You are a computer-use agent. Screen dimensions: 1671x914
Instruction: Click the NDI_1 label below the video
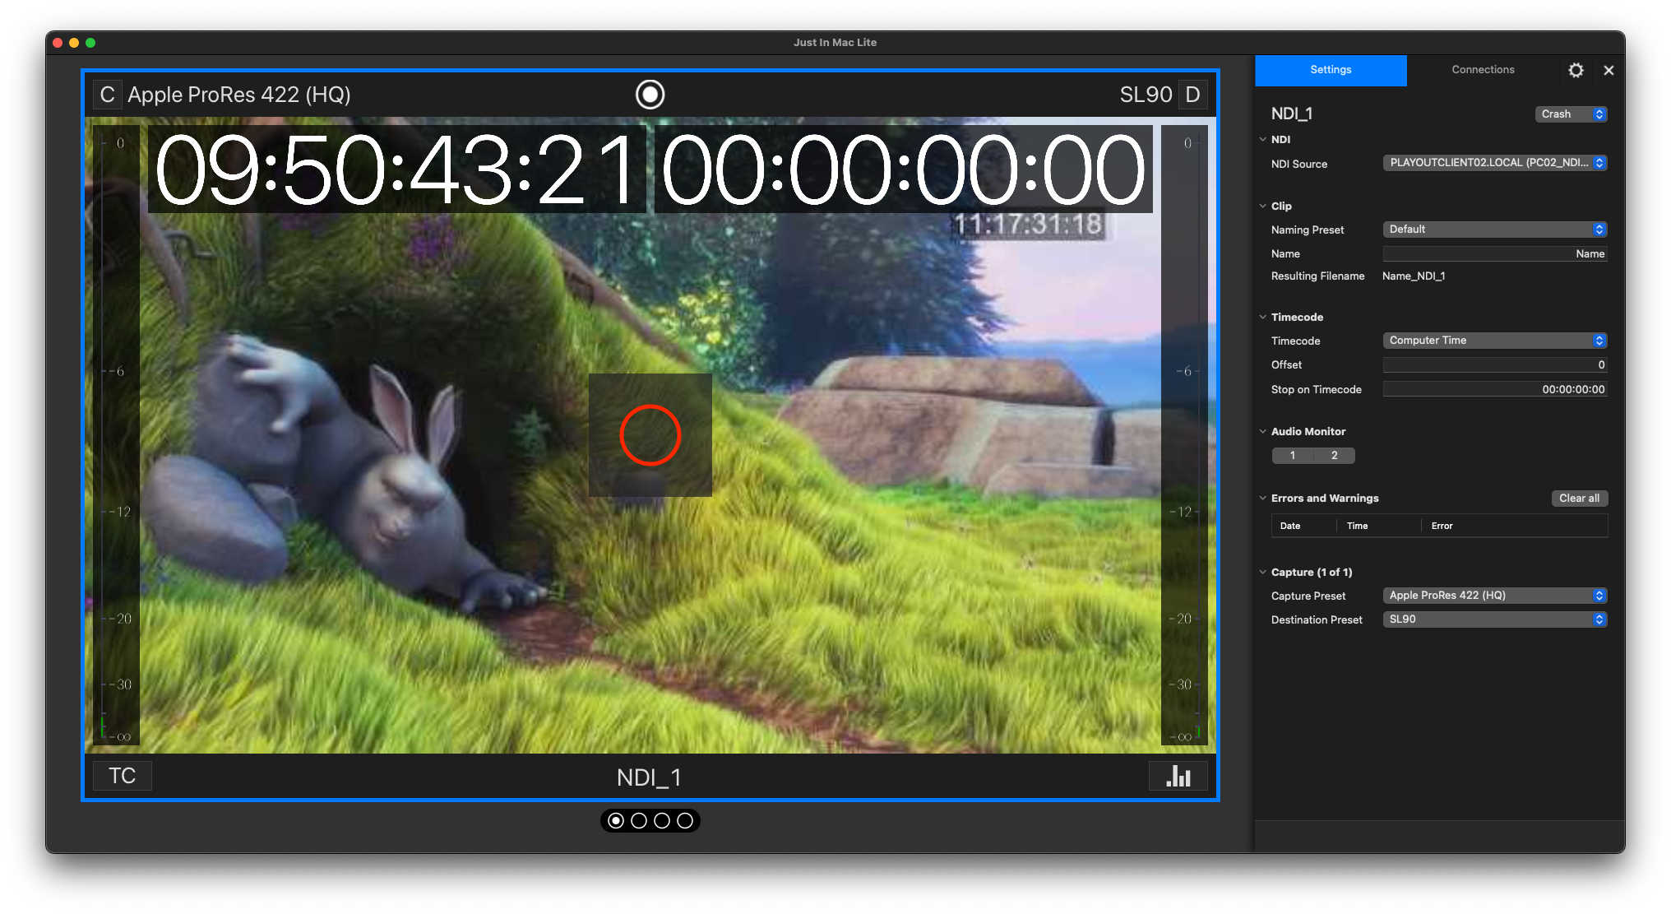coord(649,777)
